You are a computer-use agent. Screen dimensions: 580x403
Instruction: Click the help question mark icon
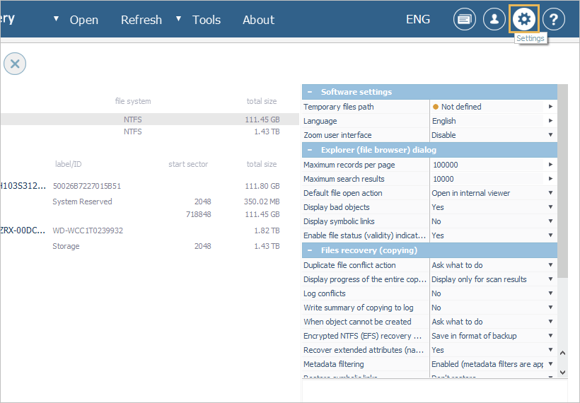554,19
